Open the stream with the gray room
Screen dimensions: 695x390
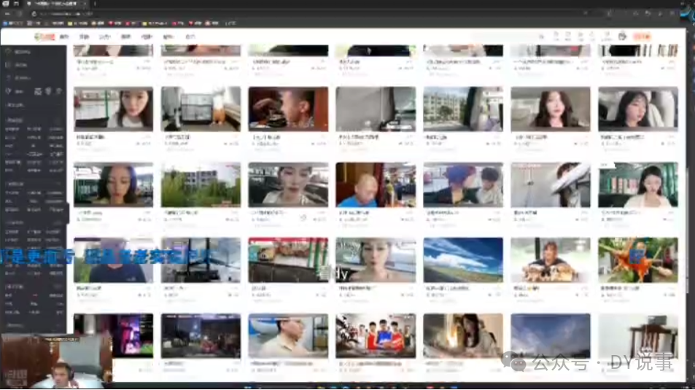coord(376,109)
